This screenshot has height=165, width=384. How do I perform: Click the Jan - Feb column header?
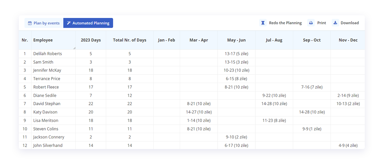(x=167, y=40)
